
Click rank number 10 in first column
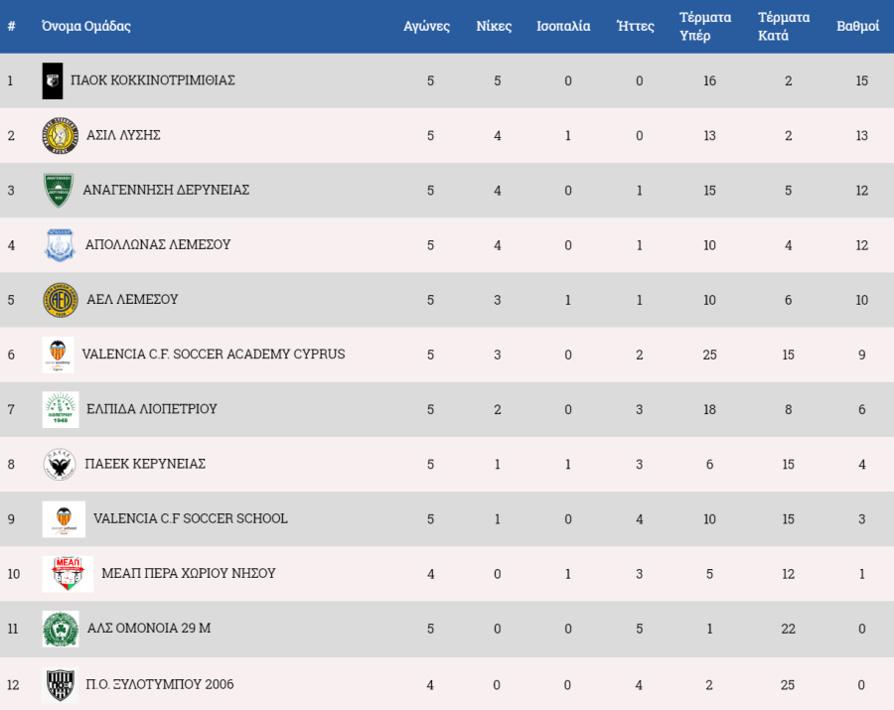click(14, 574)
